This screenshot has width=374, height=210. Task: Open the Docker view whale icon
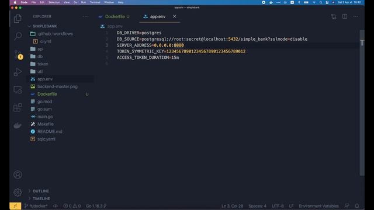tap(18, 125)
